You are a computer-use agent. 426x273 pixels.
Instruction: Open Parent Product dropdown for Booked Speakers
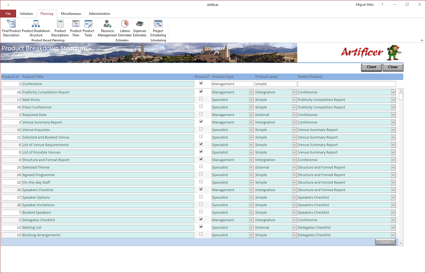pyautogui.click(x=393, y=213)
